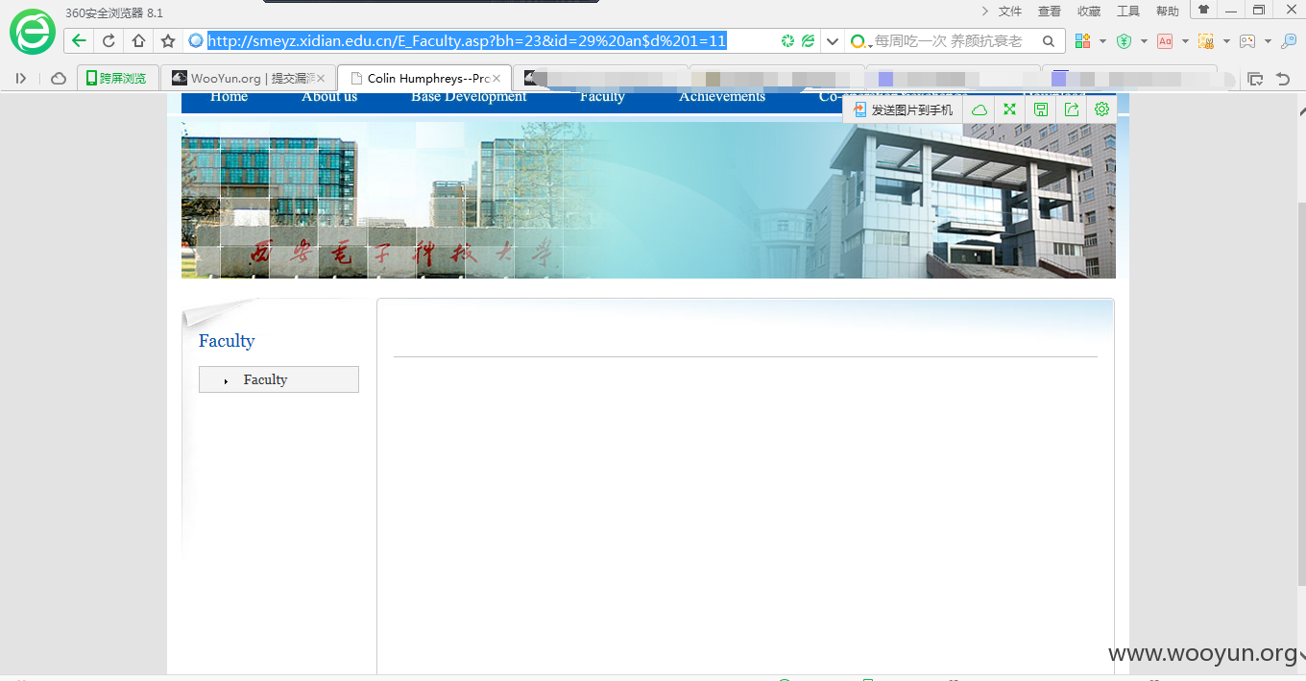
Task: Close the Colin Humphreys tab
Action: [x=496, y=79]
